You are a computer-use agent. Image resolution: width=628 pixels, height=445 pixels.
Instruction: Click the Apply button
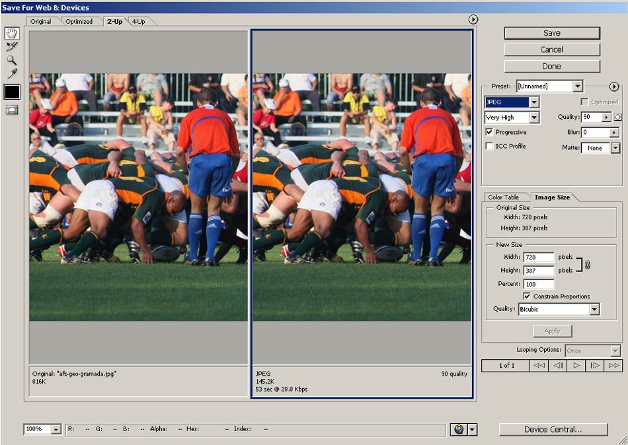point(552,331)
